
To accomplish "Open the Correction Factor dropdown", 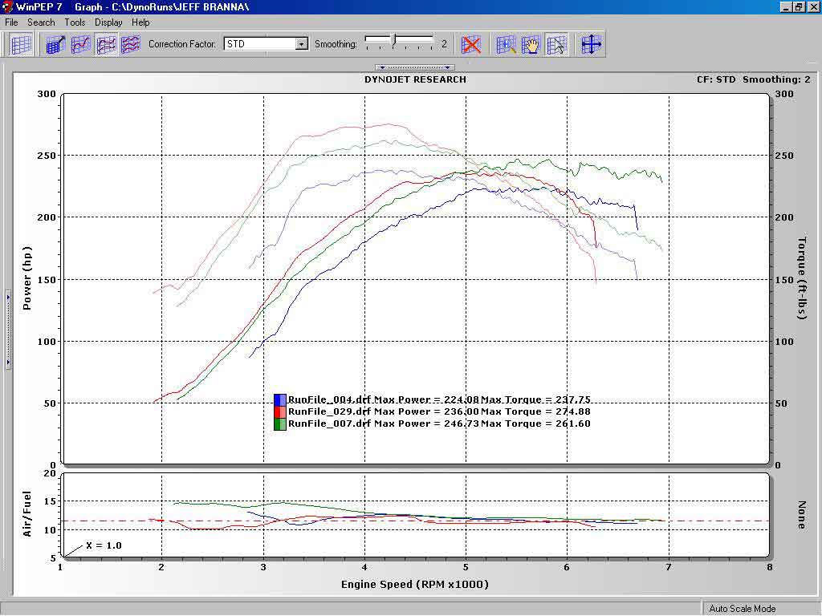I will (302, 44).
